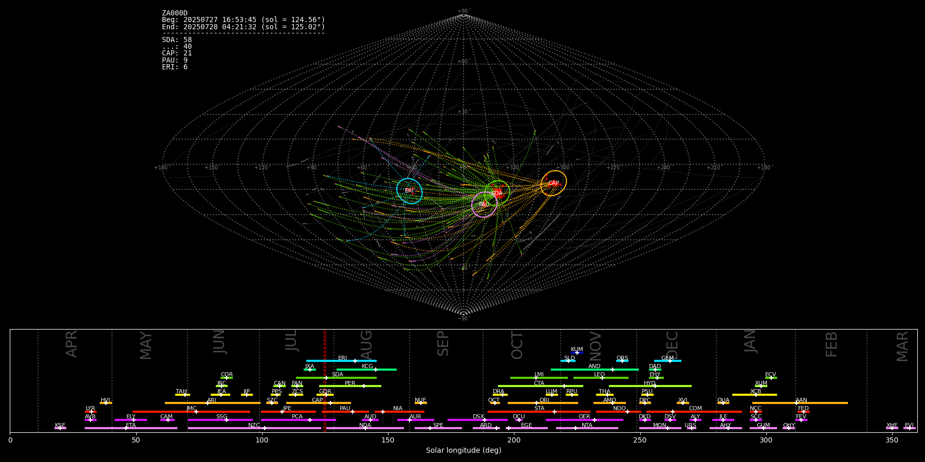
Task: Click the HVI shower label in timeline
Action: [x=105, y=400]
